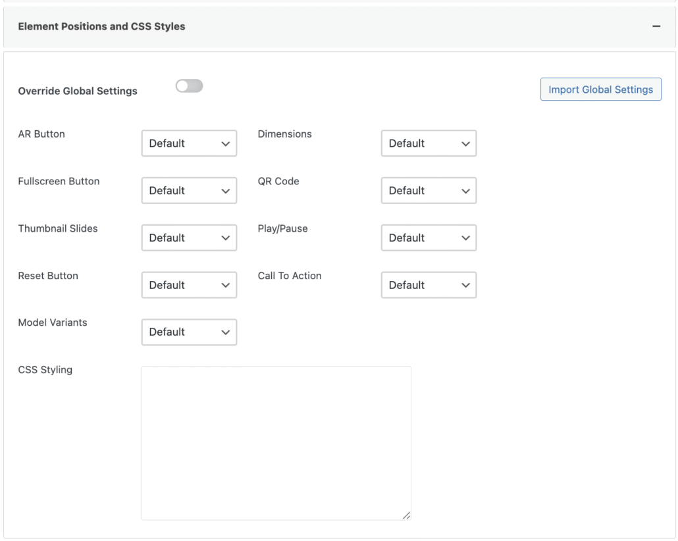Open the AR Button position dropdown
678x541 pixels.
click(189, 143)
